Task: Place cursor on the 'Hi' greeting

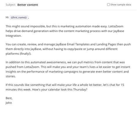Action: (x=7, y=17)
